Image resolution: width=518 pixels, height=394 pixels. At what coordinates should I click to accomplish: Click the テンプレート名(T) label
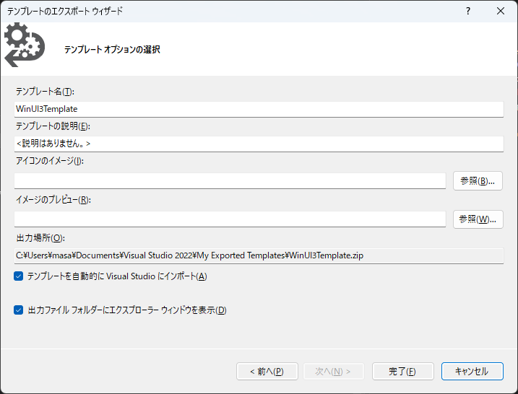click(x=45, y=92)
